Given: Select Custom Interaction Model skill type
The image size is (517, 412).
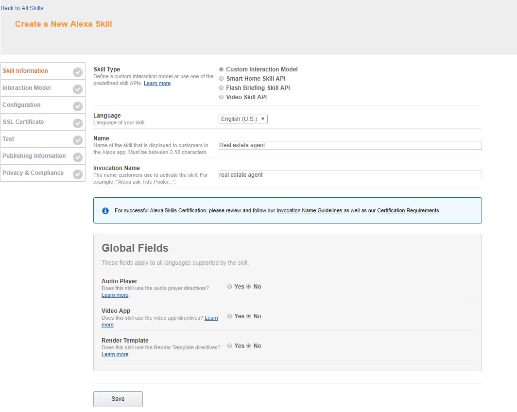Looking at the screenshot, I should point(221,69).
